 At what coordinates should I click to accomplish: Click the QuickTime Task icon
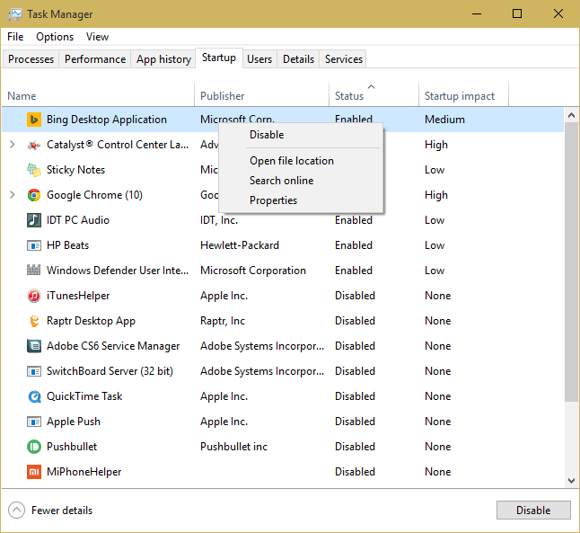tap(34, 396)
